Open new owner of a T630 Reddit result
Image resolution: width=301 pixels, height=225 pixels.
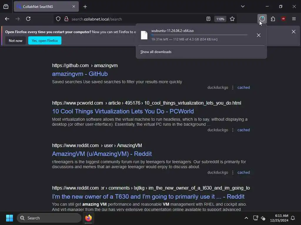point(148,197)
